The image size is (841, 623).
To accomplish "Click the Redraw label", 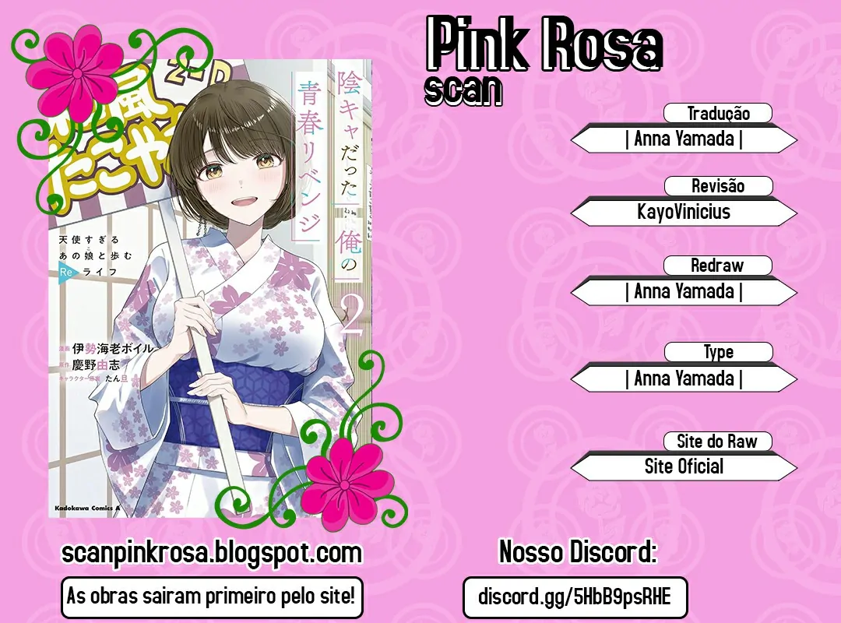I will [x=718, y=265].
